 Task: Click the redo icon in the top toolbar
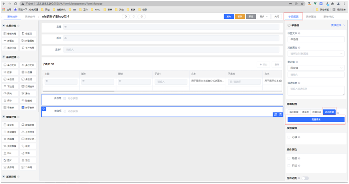(x=134, y=16)
